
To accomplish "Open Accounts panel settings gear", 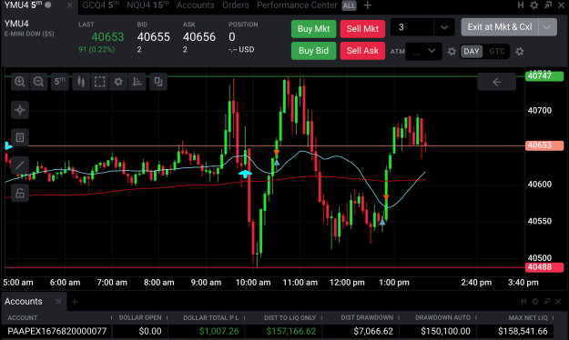I will coord(535,301).
